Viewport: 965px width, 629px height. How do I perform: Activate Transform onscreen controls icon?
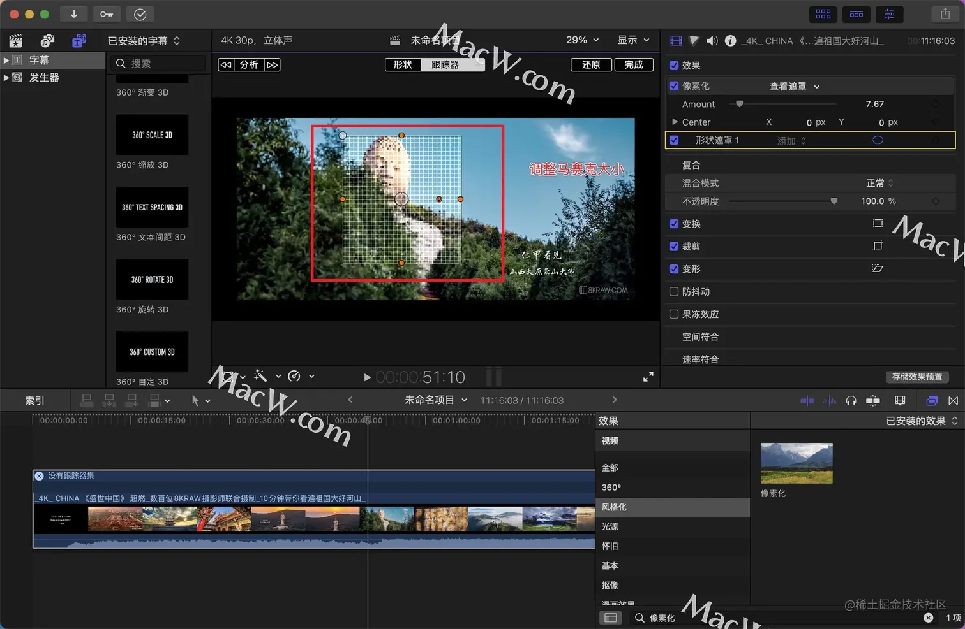[878, 223]
